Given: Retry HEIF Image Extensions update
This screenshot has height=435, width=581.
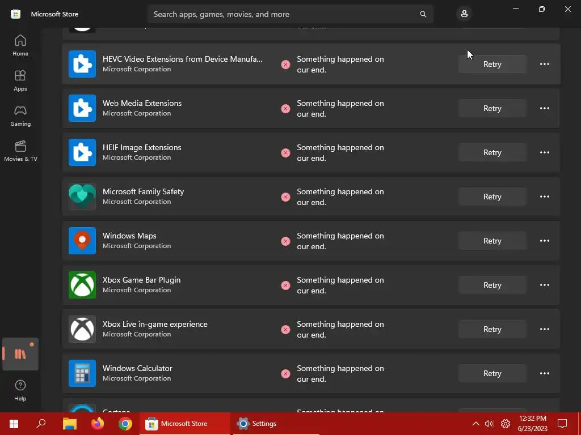Looking at the screenshot, I should [492, 152].
